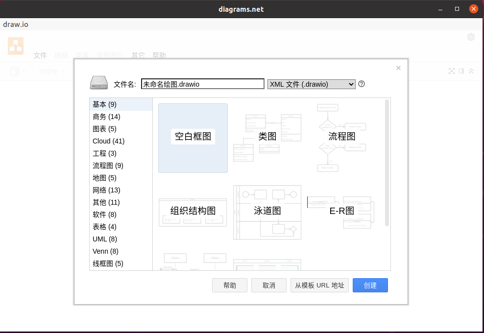Select the 工程 (3) category
Screen dimensions: 484x333
[121, 153]
